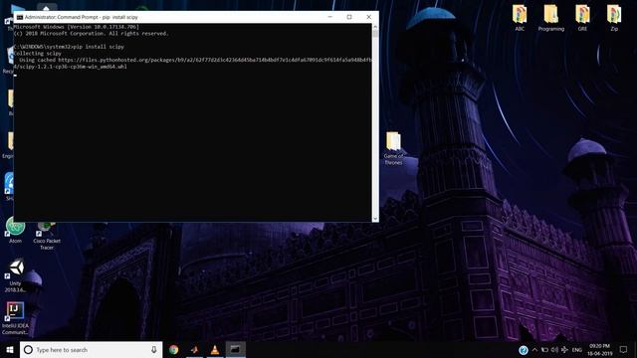
Task: Open the Action Center notifications
Action: (x=624, y=350)
